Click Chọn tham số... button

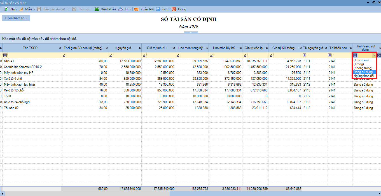click(16, 18)
